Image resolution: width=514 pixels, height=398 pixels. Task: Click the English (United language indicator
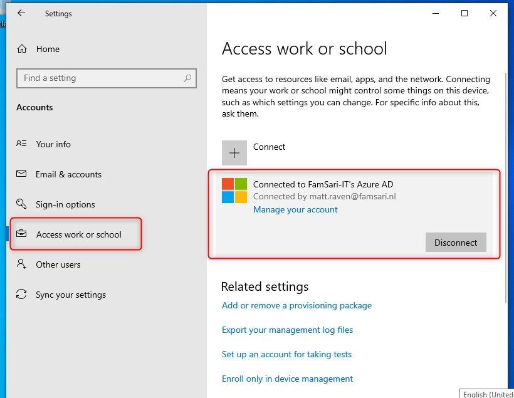click(487, 394)
